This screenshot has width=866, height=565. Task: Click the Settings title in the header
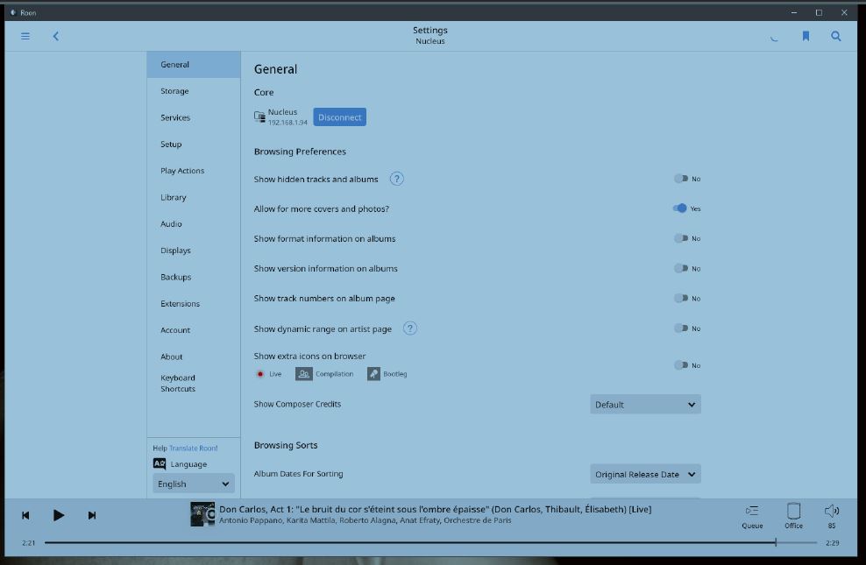click(x=430, y=31)
